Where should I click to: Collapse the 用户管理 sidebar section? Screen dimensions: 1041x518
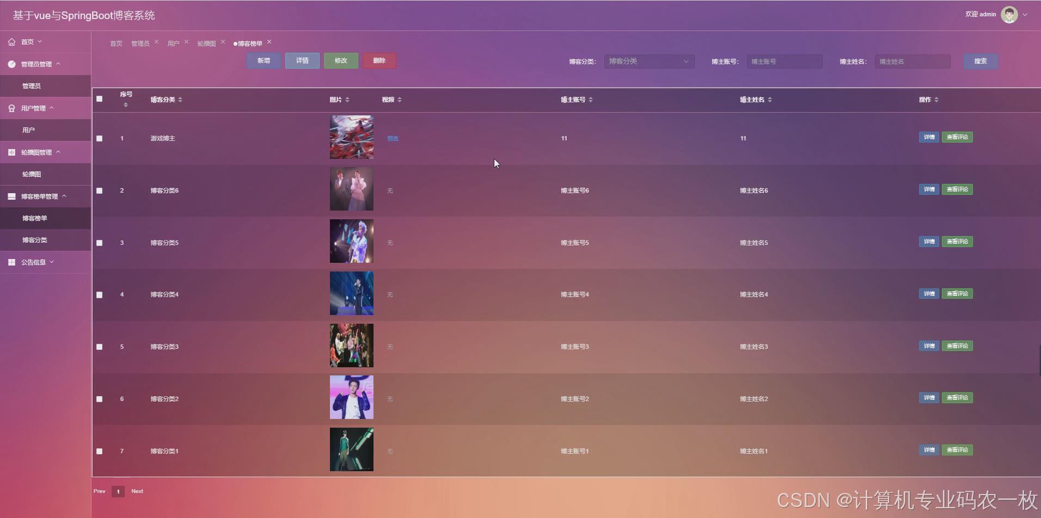click(x=52, y=108)
